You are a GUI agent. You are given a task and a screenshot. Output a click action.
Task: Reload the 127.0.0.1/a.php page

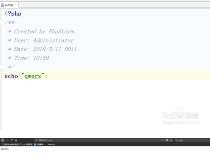pos(11,140)
